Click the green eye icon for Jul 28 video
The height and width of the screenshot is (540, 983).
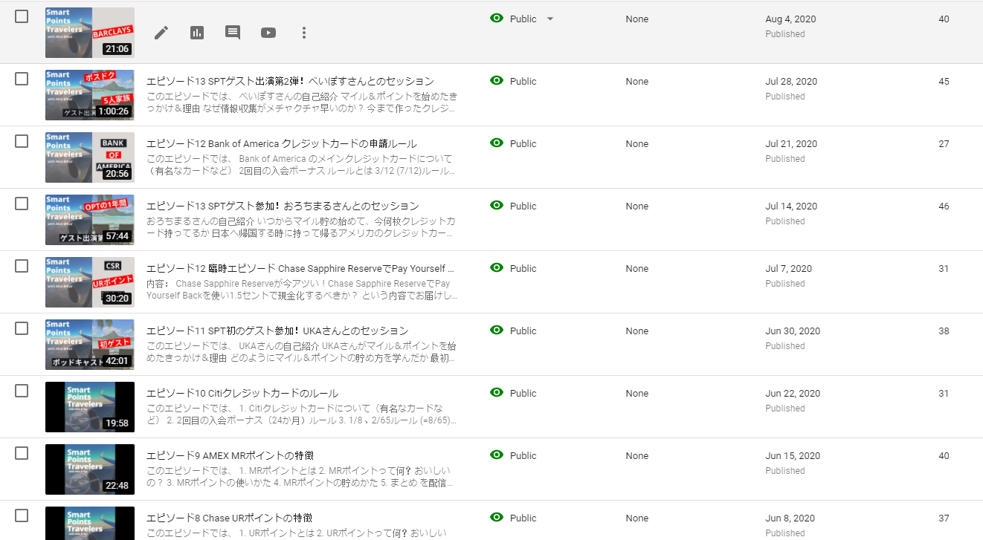pyautogui.click(x=497, y=81)
